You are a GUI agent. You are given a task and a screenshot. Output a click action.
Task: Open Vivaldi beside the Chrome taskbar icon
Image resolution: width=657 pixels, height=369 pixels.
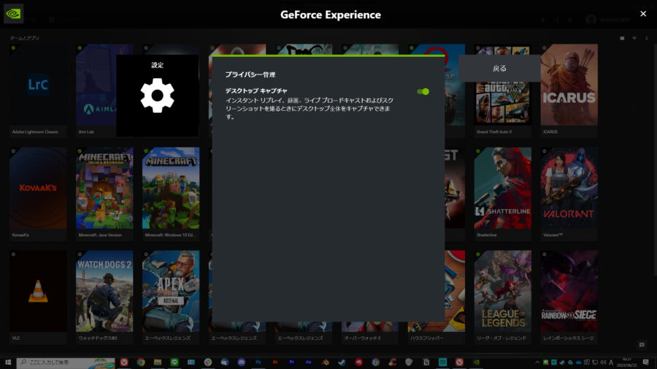click(x=124, y=362)
